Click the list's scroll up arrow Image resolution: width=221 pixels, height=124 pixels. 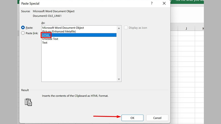[x=119, y=28]
